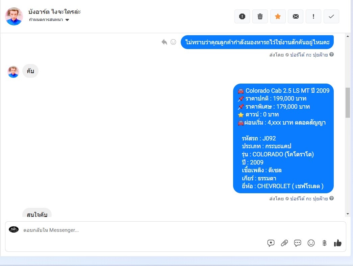Mark conversation done with the checkmark

[x=331, y=17]
